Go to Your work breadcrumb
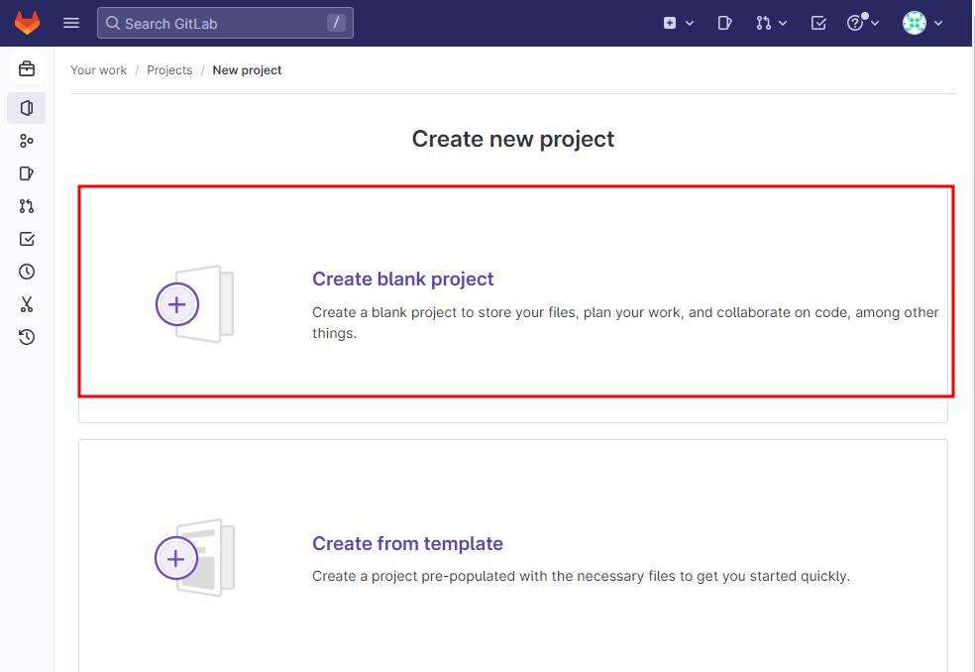 click(98, 70)
